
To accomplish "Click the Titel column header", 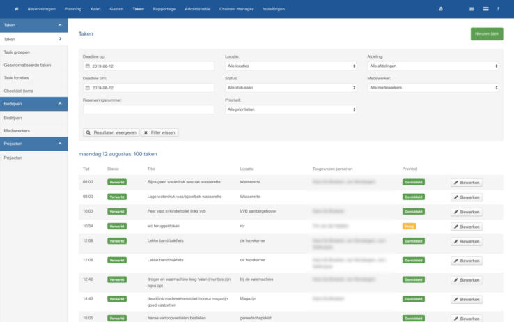I will click(x=151, y=169).
